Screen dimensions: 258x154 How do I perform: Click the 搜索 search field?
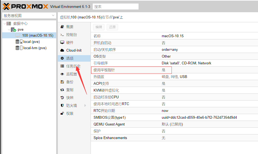[x=115, y=7]
